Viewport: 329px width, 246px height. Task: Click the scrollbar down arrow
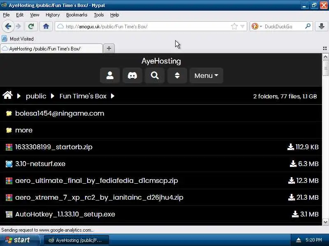pyautogui.click(x=325, y=222)
